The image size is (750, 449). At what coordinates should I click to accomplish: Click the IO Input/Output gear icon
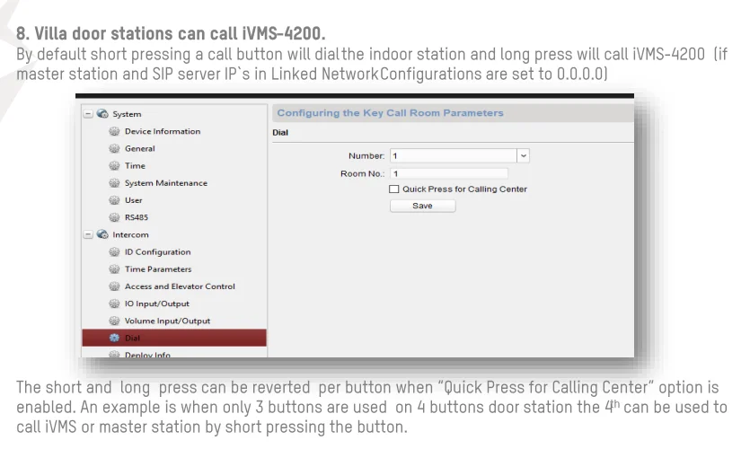coord(114,304)
